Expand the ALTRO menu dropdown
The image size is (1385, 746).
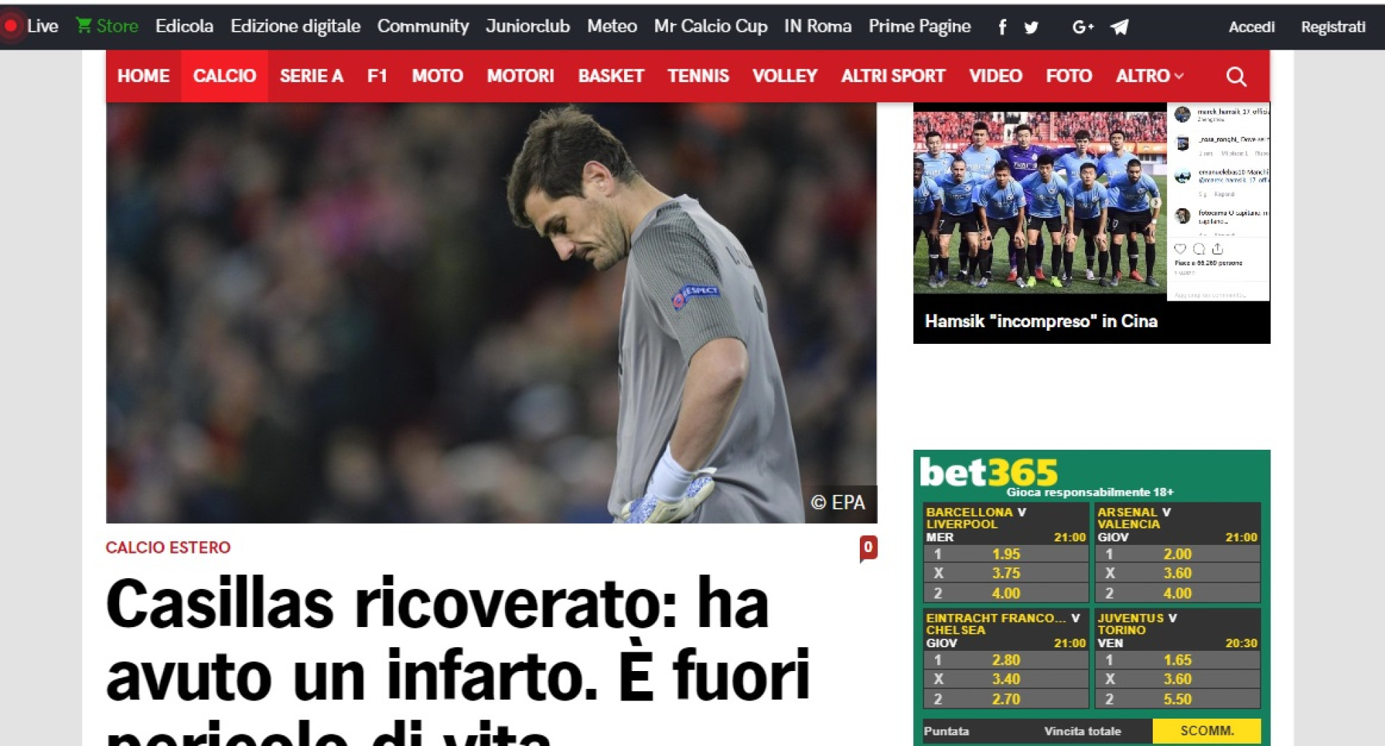point(1149,76)
